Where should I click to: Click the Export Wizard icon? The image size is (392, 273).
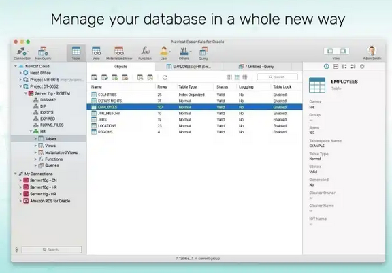click(150, 77)
